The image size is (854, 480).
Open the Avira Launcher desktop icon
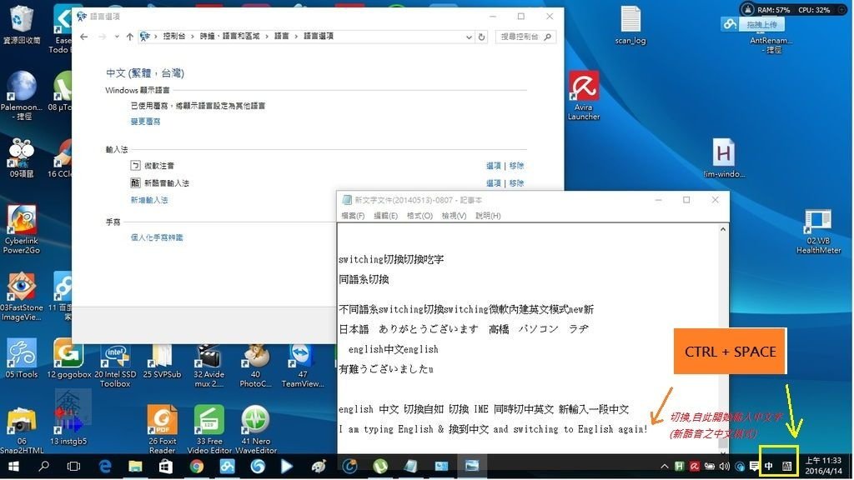(x=584, y=95)
